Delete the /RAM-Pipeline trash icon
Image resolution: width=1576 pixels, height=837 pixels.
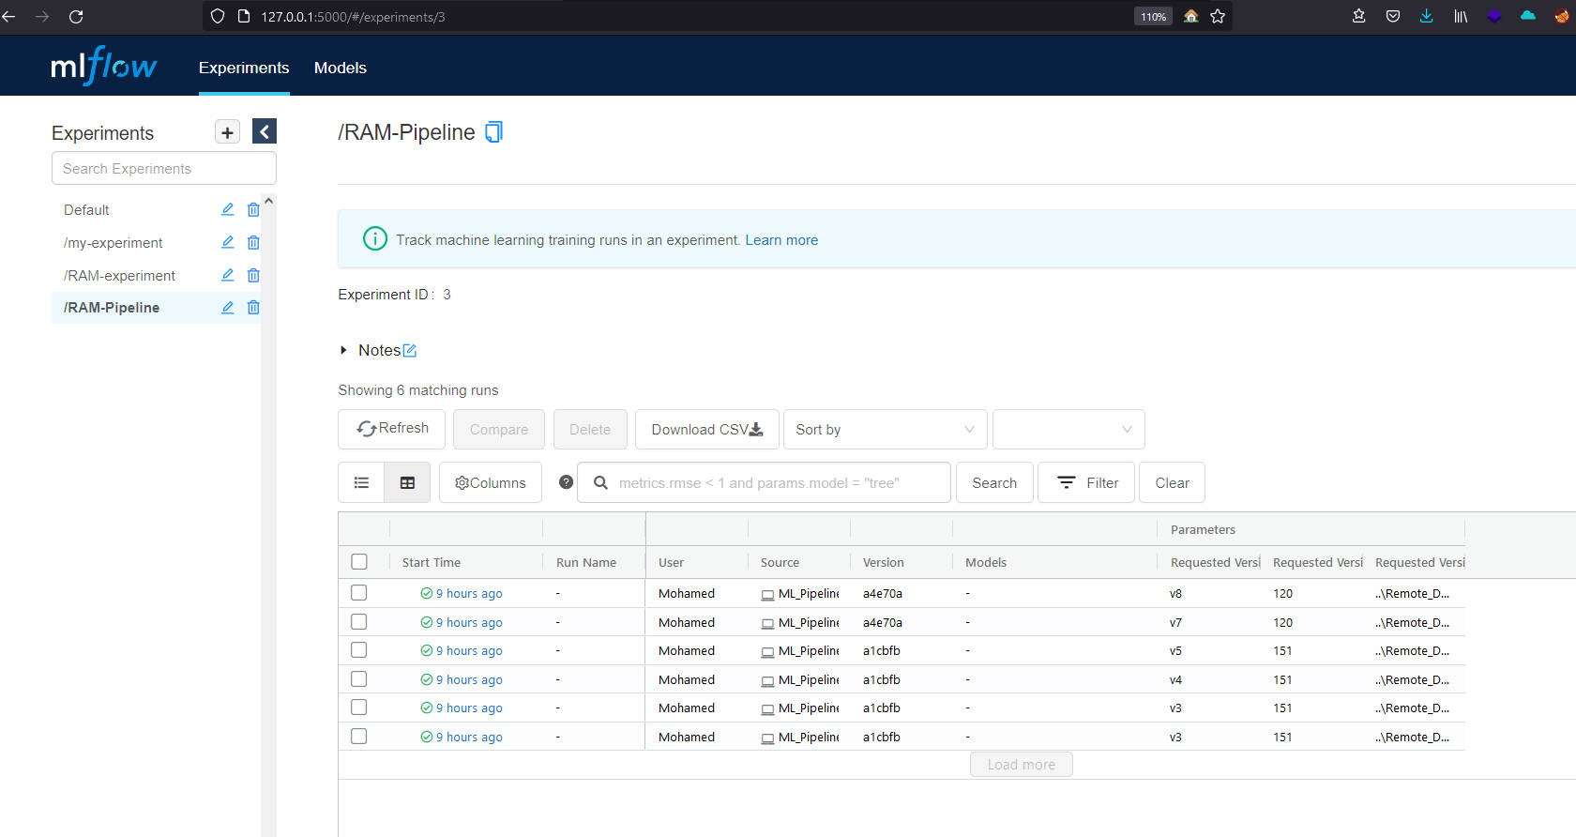click(x=253, y=307)
